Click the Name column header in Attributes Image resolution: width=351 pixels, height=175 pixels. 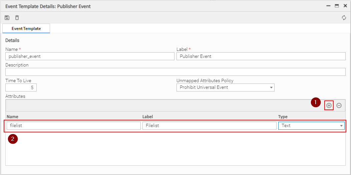[x=13, y=117]
